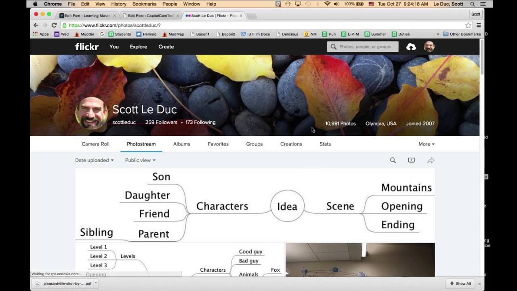Open the Explore menu item

coord(138,47)
